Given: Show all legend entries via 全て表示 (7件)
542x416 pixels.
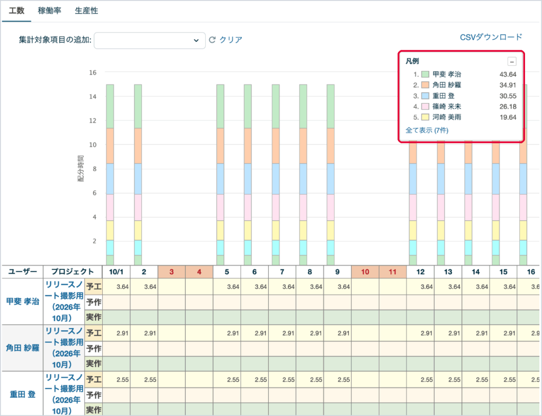Looking at the screenshot, I should pyautogui.click(x=427, y=130).
